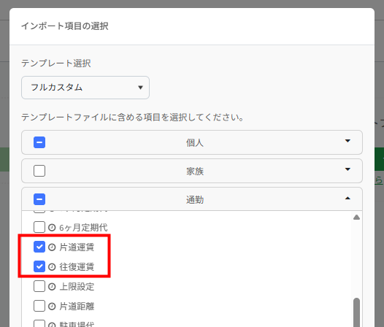
Task: Uncheck the 往復運賃 checkbox
Action: (39, 266)
